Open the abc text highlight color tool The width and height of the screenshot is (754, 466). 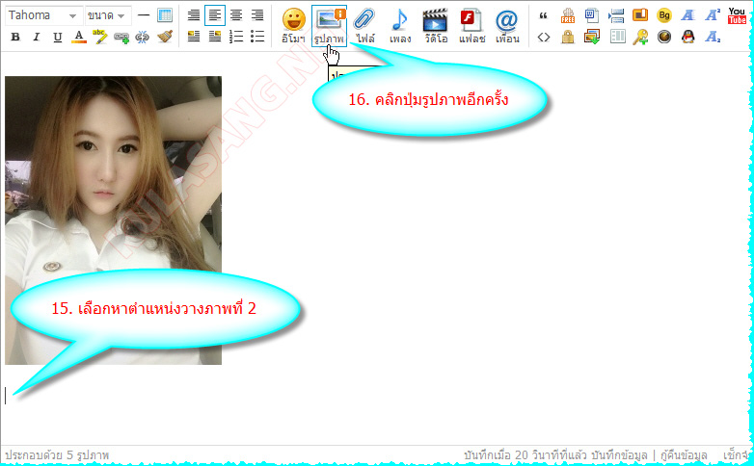coord(99,37)
